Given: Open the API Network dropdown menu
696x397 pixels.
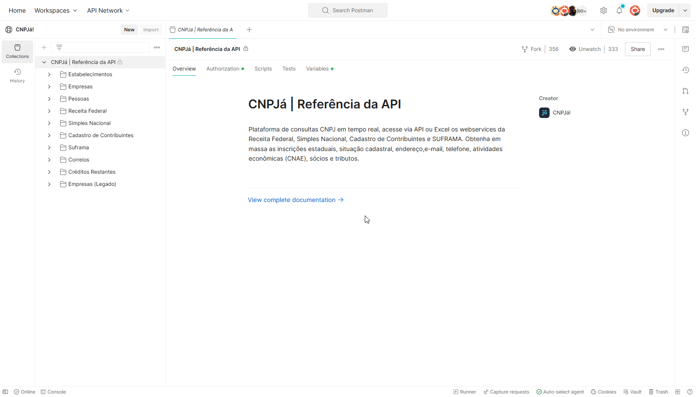Looking at the screenshot, I should tap(108, 10).
